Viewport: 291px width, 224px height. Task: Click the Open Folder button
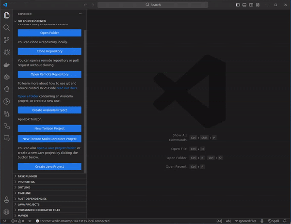point(49,33)
